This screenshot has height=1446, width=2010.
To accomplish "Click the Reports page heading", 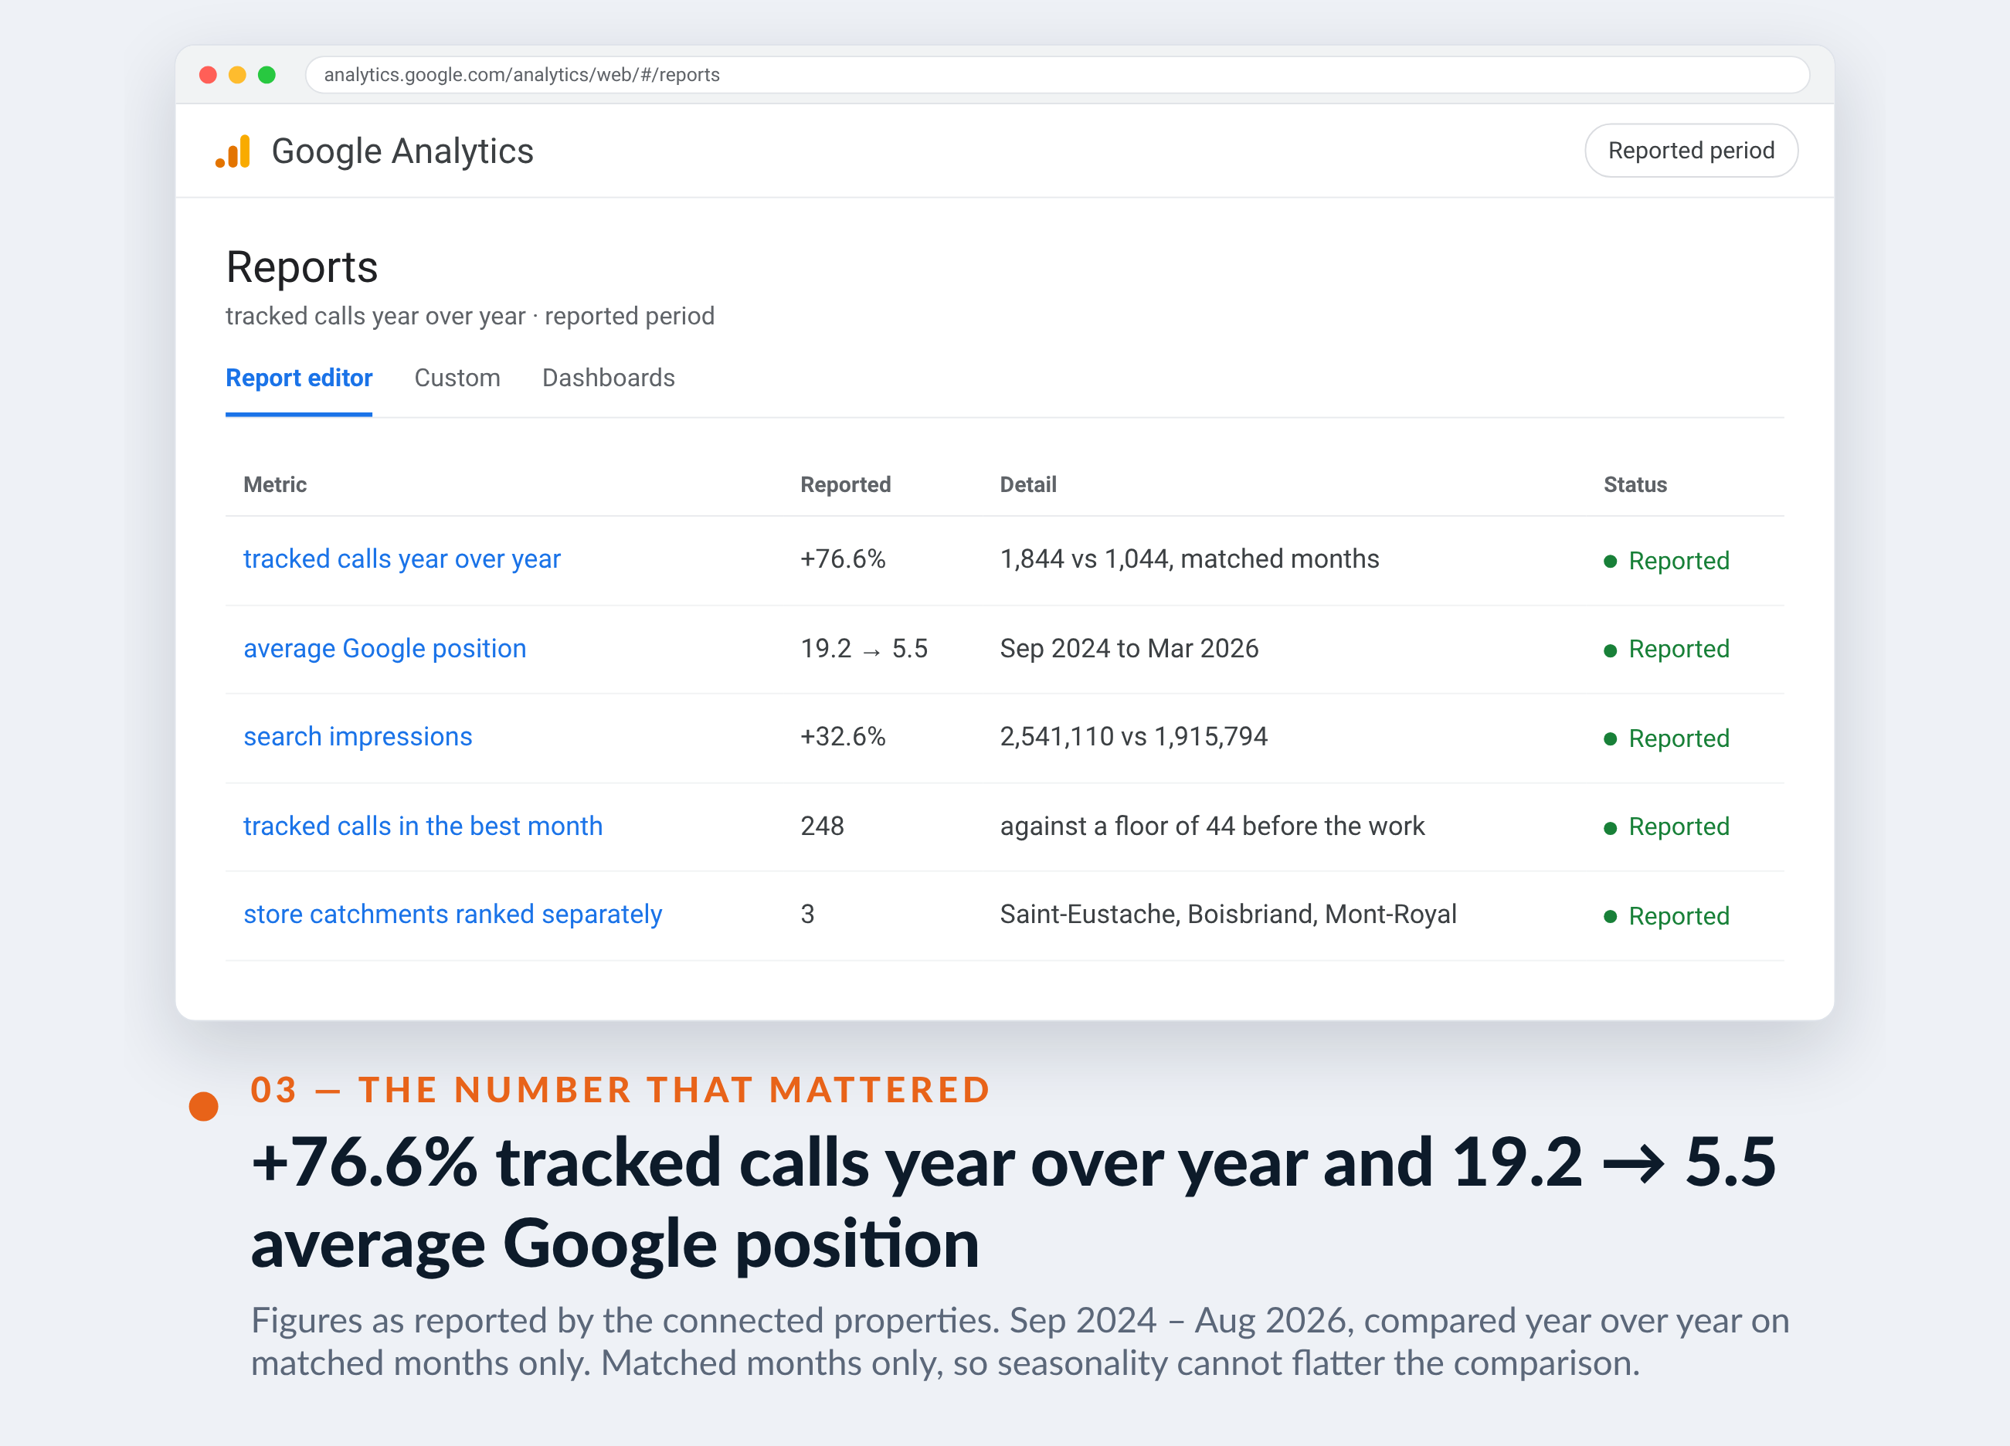I will 302,267.
